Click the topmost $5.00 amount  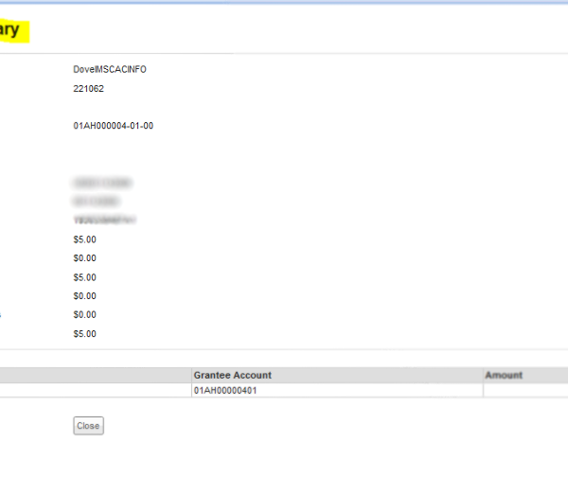84,239
